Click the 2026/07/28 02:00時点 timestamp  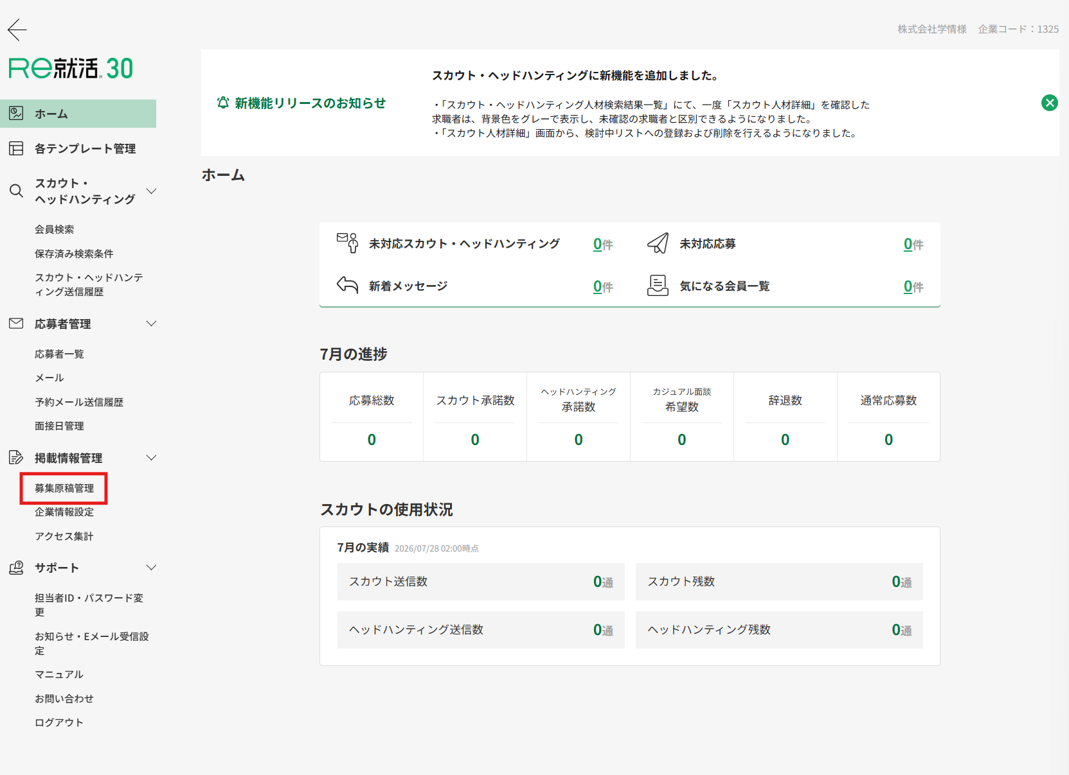pyautogui.click(x=436, y=548)
